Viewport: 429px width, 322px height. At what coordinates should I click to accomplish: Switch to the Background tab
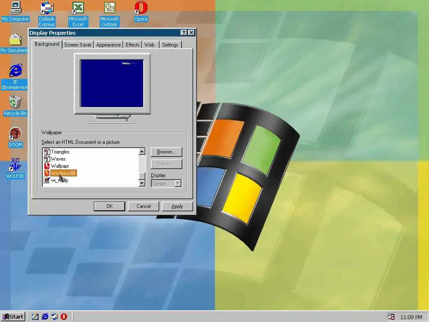click(x=47, y=44)
